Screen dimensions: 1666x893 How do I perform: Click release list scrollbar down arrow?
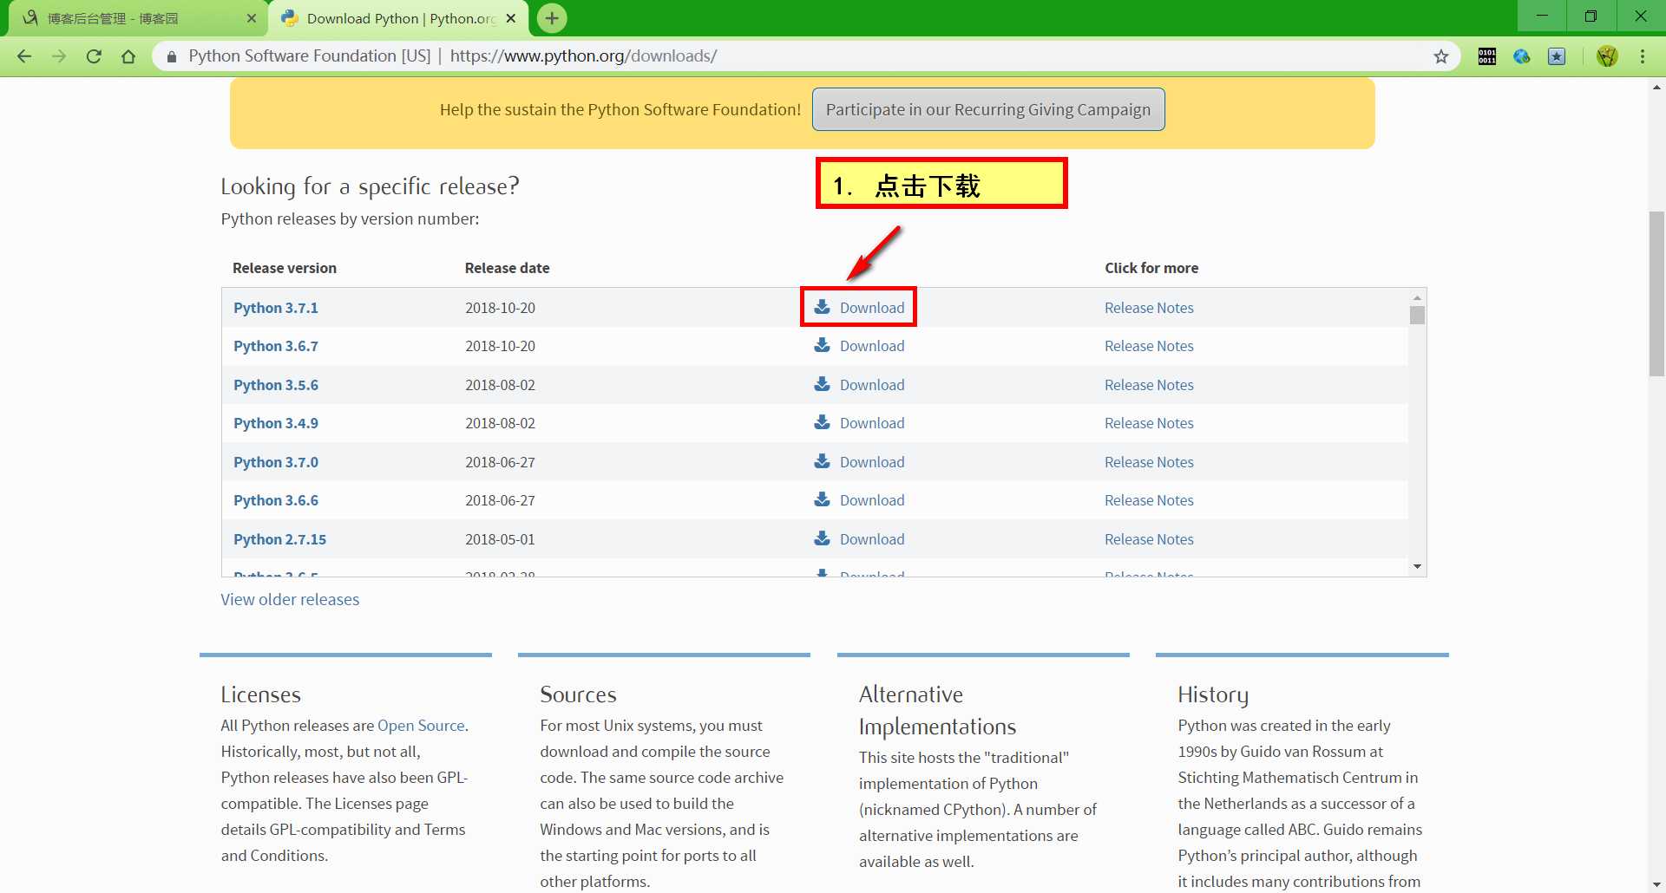(x=1417, y=567)
